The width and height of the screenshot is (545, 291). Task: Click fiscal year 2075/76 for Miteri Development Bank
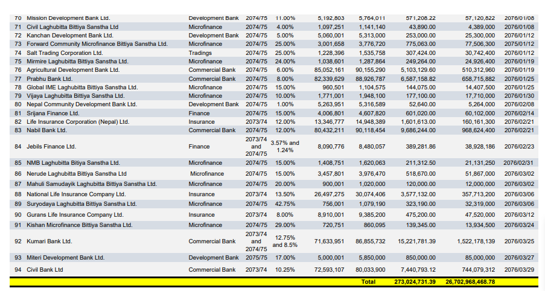[x=257, y=258]
